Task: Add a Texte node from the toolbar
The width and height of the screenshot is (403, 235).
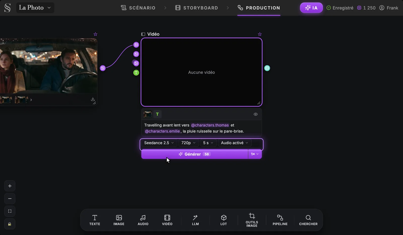Action: pyautogui.click(x=95, y=220)
